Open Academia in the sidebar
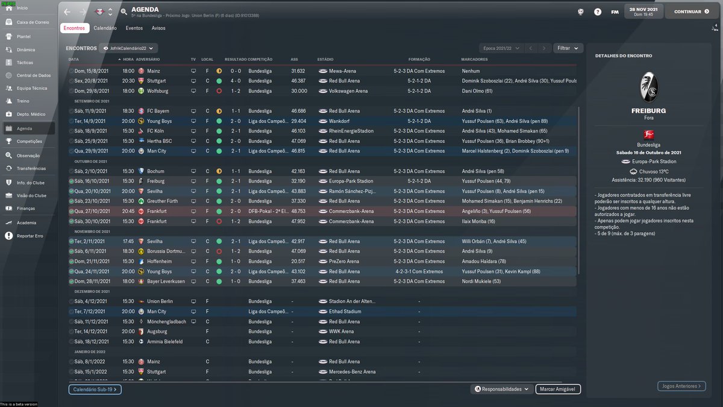 tap(28, 222)
